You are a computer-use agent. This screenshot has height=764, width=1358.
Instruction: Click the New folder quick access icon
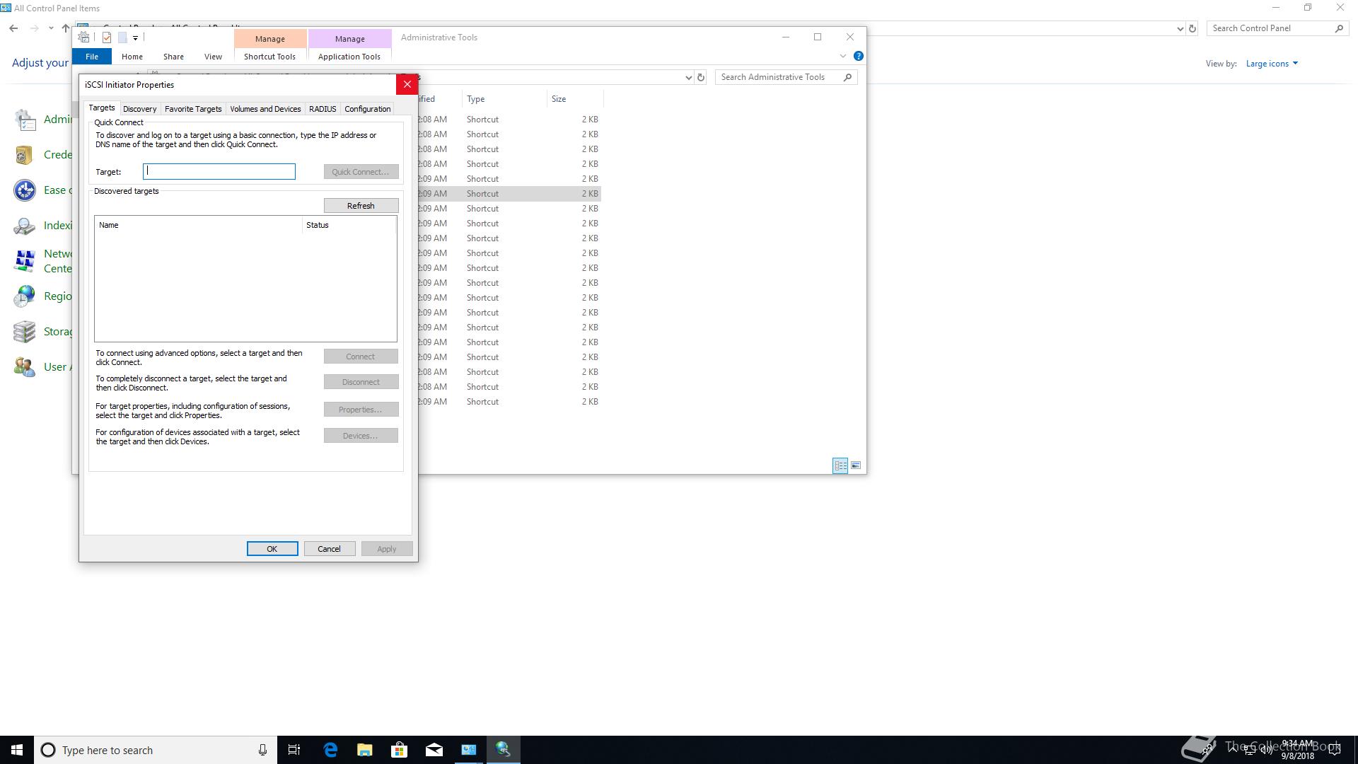tap(122, 37)
